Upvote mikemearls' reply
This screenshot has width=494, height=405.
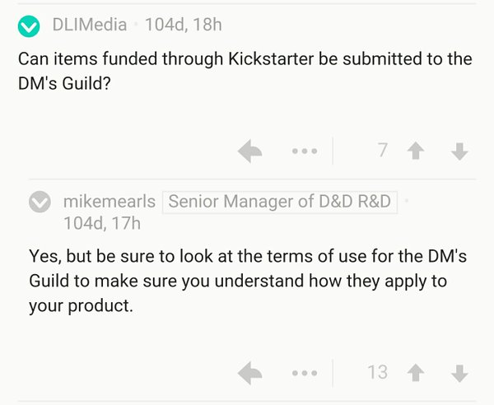pyautogui.click(x=416, y=373)
